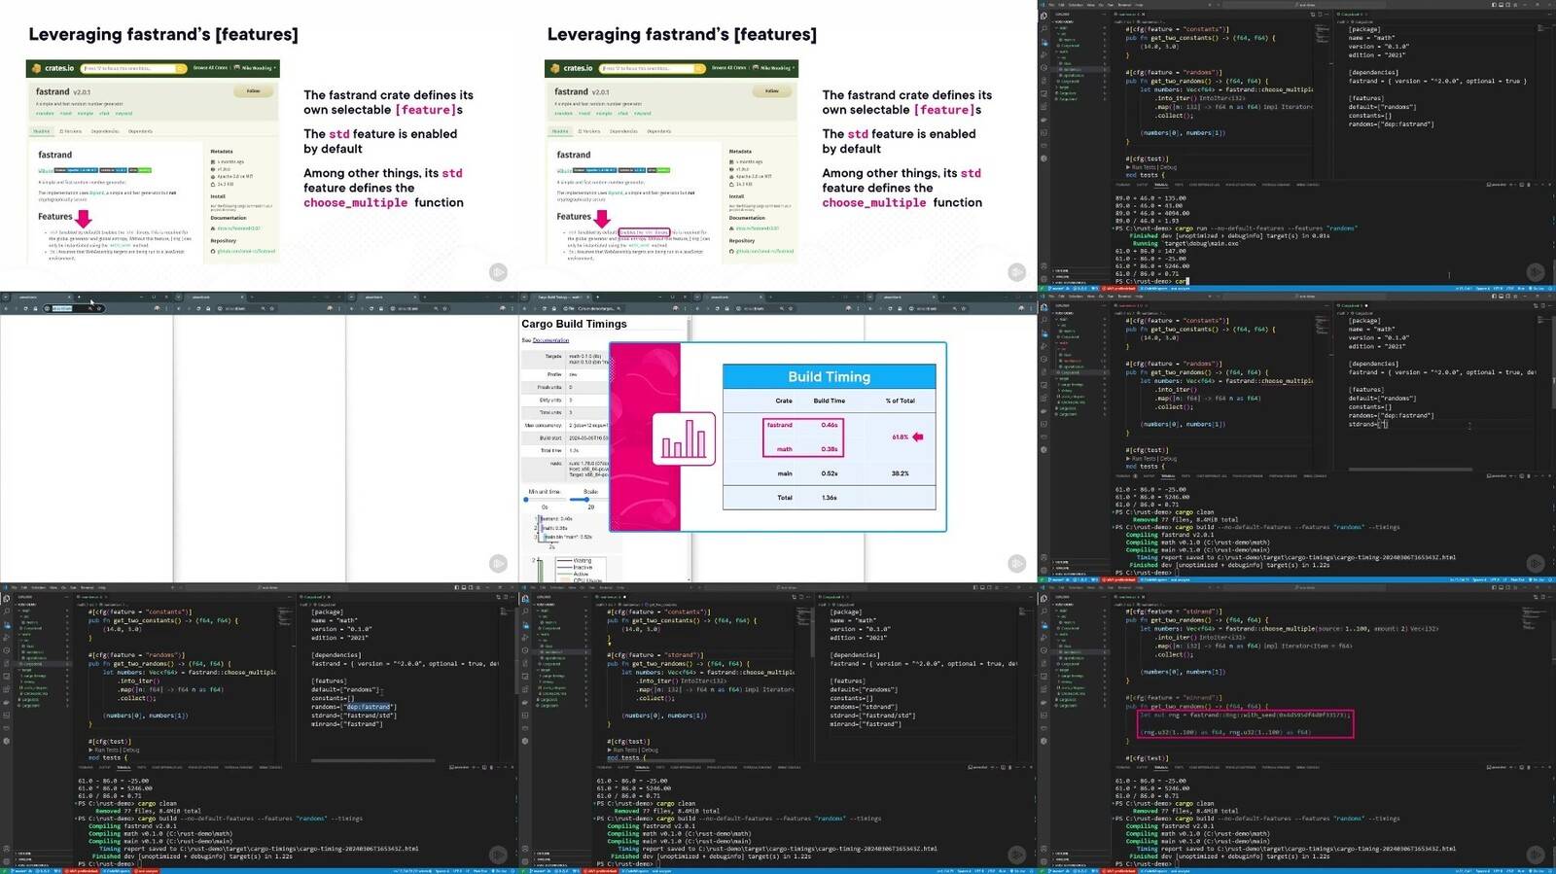Play thumbnail where 'stdrand=[' is being typed
Image resolution: width=1556 pixels, height=874 pixels.
coord(1535,563)
